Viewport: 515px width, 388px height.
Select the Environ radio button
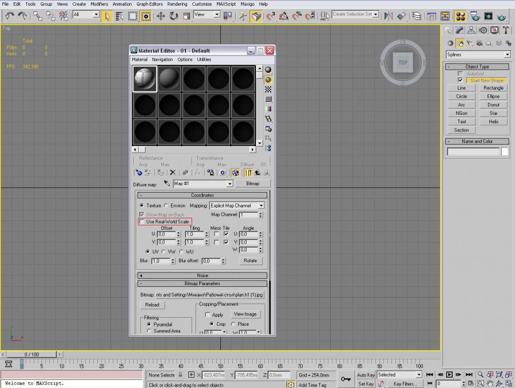pos(166,205)
